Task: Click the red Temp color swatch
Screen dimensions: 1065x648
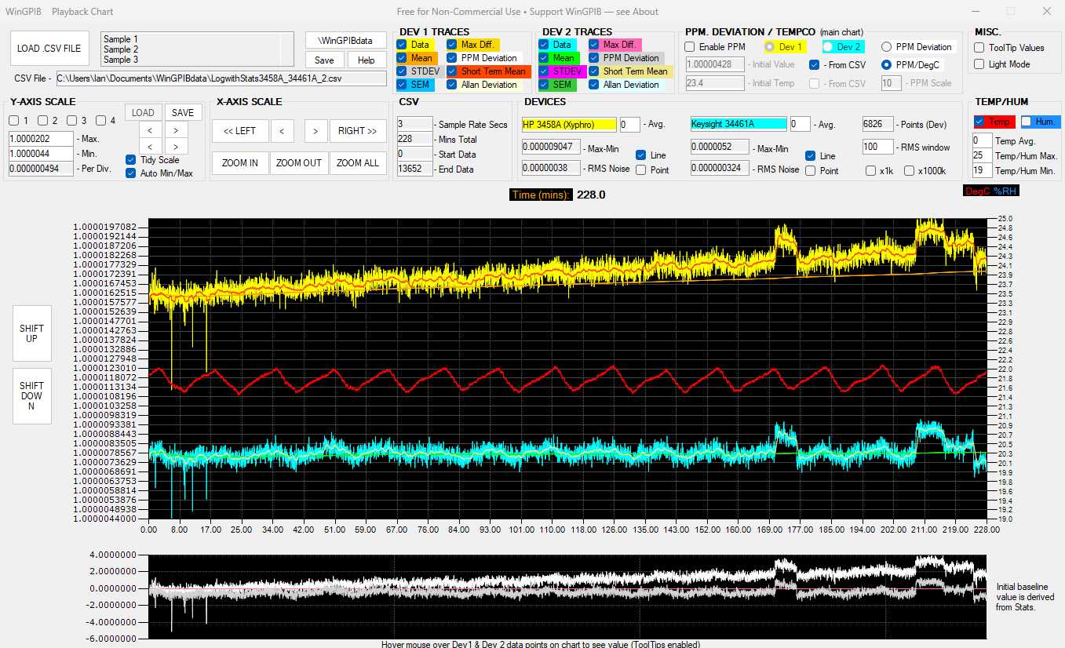Action: tap(994, 122)
